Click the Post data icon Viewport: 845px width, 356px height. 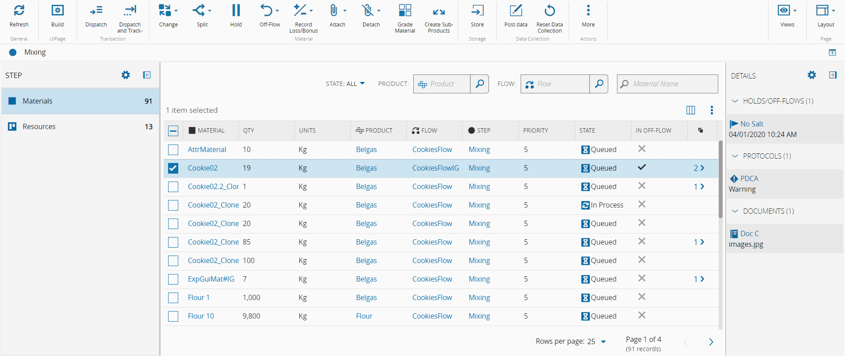(515, 11)
